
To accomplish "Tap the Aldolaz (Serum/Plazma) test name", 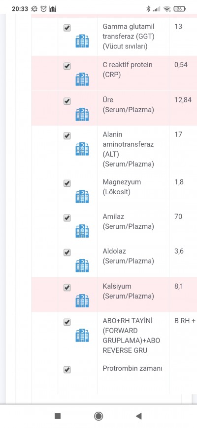I will click(128, 256).
